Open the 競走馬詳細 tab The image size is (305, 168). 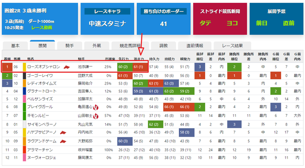[x=130, y=46]
